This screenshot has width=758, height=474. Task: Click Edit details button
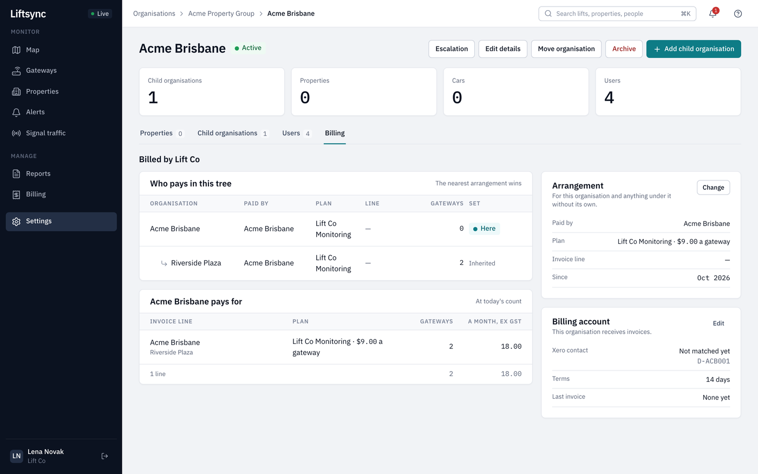[x=503, y=49]
